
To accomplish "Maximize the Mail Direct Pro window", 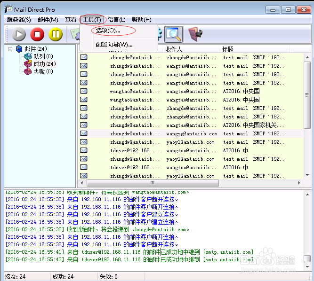I will [x=288, y=10].
